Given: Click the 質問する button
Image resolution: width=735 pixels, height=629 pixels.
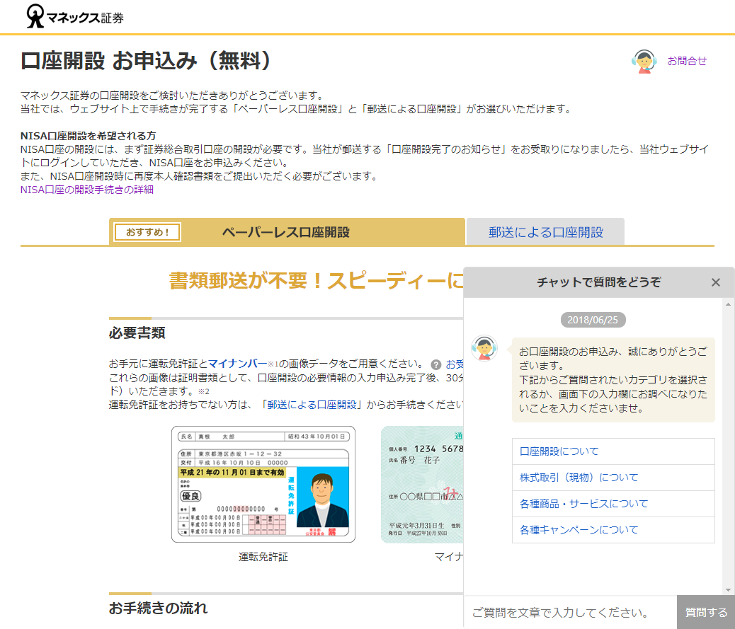Looking at the screenshot, I should click(x=706, y=612).
